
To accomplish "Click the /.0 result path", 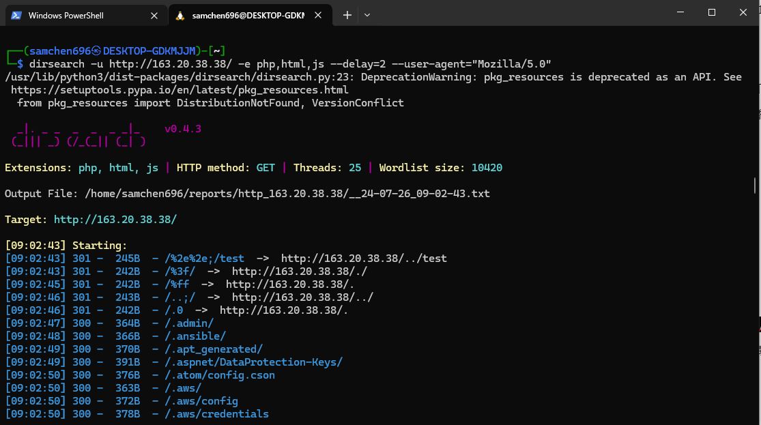I will coord(174,310).
